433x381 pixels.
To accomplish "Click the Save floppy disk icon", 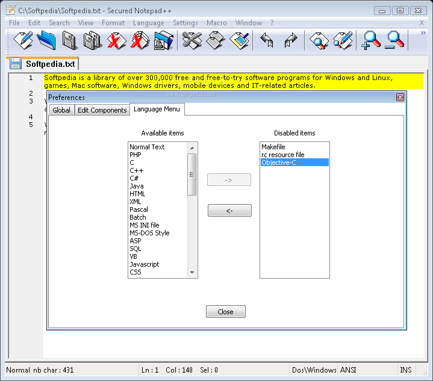I will coord(69,40).
